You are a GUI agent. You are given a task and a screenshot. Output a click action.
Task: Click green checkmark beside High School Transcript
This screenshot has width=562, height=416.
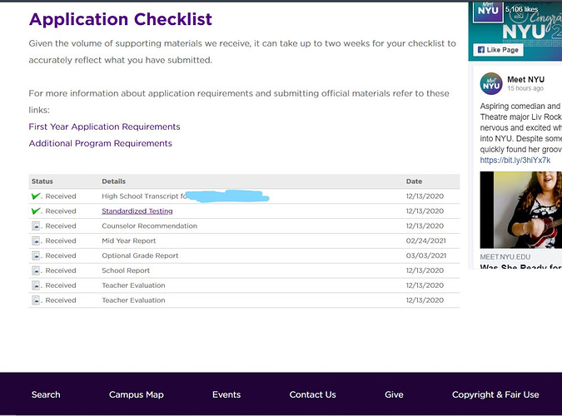36,196
